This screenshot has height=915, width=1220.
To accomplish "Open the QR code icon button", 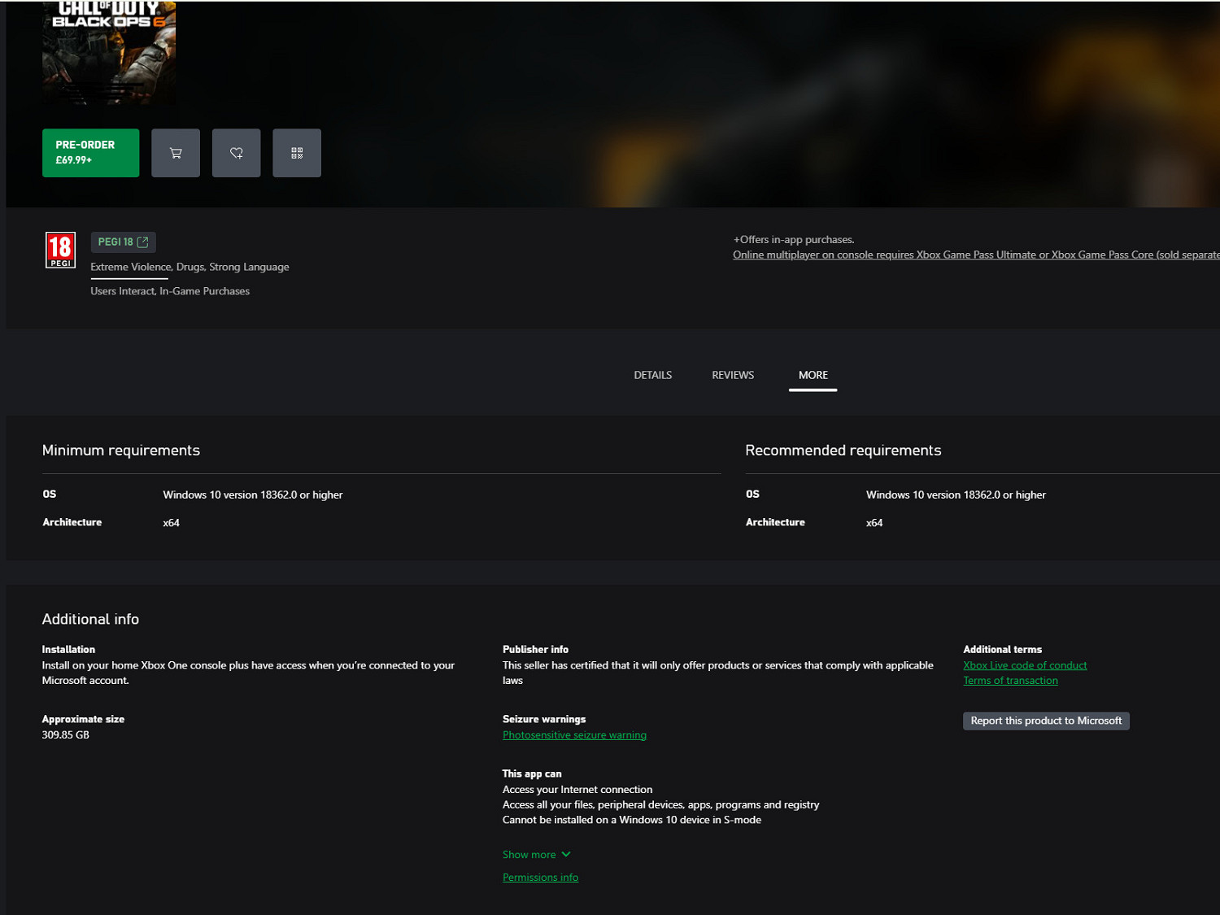I will 297,153.
